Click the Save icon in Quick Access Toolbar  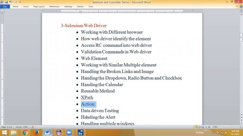6,2
